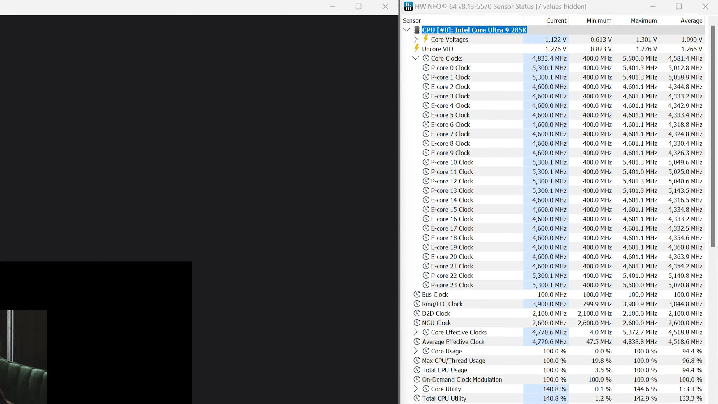Image resolution: width=718 pixels, height=404 pixels.
Task: Click the clock icon beside Core Clocks
Action: point(426,58)
